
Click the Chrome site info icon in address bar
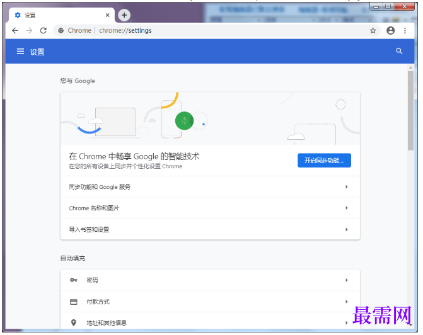[x=61, y=30]
